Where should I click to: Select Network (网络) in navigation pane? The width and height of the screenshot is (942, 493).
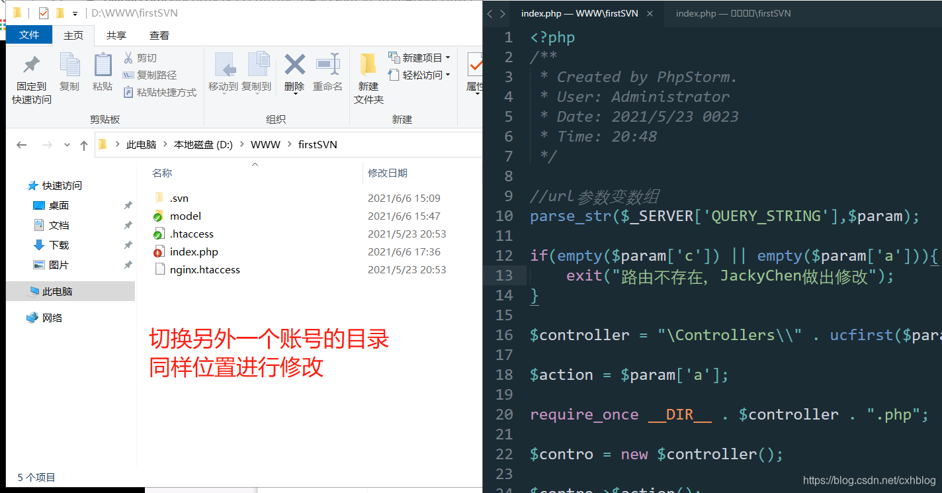[52, 318]
